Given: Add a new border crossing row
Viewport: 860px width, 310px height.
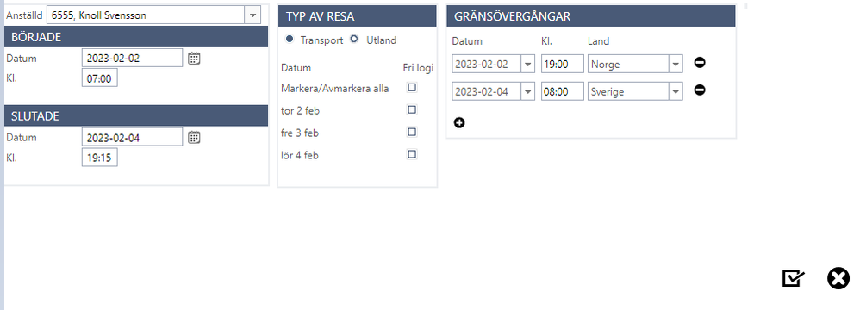Looking at the screenshot, I should pos(459,122).
